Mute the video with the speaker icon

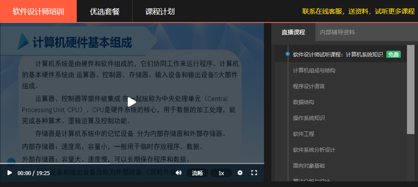(178, 173)
